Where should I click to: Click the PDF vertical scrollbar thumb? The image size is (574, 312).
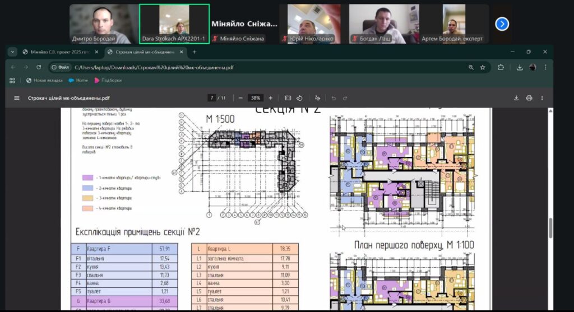pyautogui.click(x=550, y=227)
